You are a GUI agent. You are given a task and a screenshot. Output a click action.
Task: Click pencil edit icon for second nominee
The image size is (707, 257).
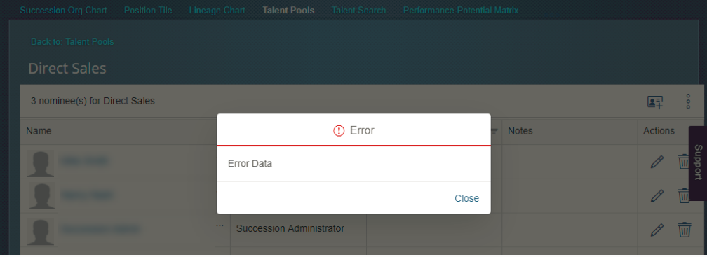click(657, 196)
